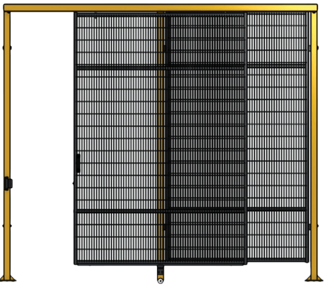The height and width of the screenshot is (286, 328).
Task: Click the black latch on the left yellow post
Action: click(x=8, y=184)
